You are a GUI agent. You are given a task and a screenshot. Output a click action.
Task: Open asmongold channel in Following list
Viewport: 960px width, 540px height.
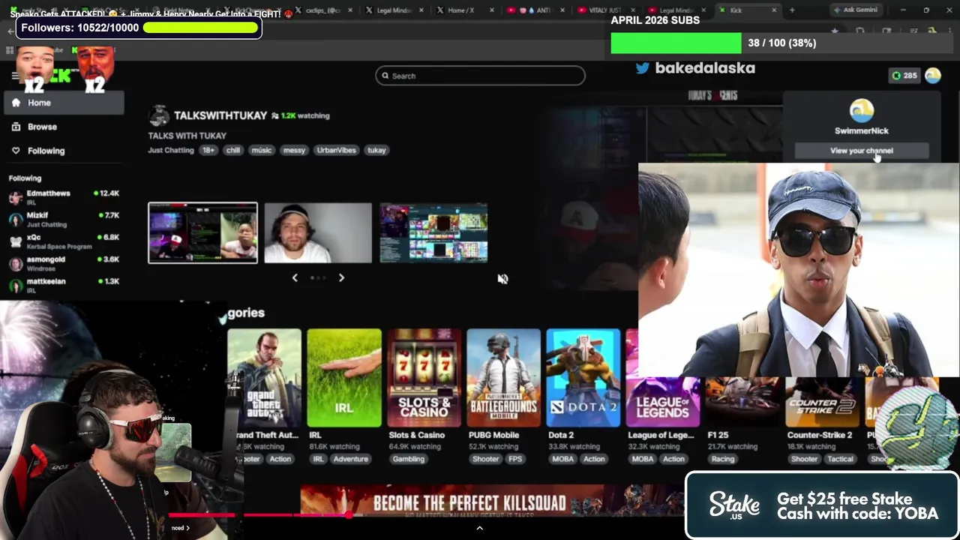[x=64, y=263]
